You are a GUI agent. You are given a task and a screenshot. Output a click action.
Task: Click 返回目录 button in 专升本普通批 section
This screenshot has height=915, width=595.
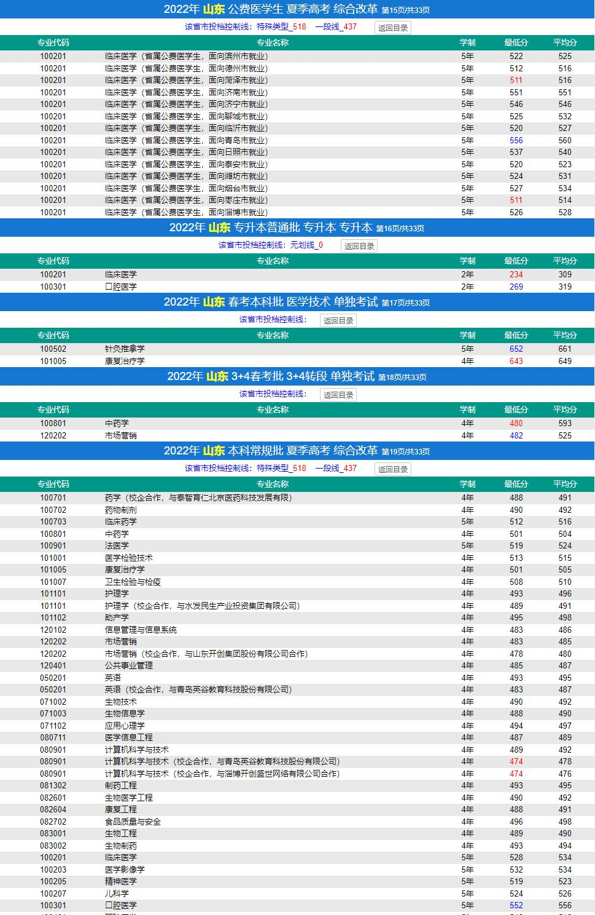359,246
